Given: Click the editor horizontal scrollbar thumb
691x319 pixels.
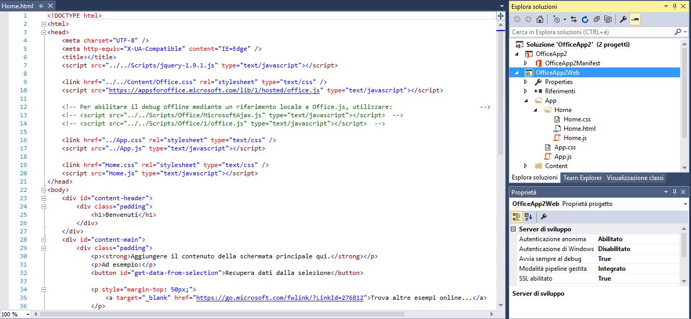Looking at the screenshot, I should pyautogui.click(x=222, y=314).
